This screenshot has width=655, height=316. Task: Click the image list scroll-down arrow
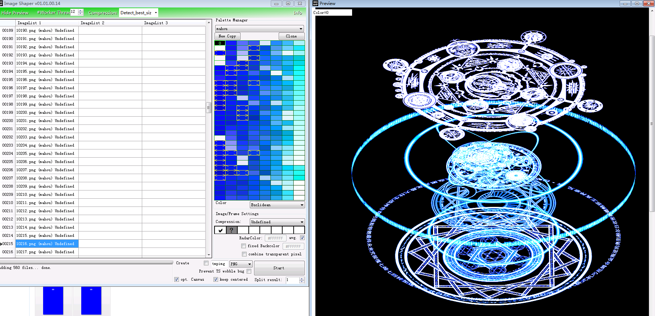tap(209, 255)
